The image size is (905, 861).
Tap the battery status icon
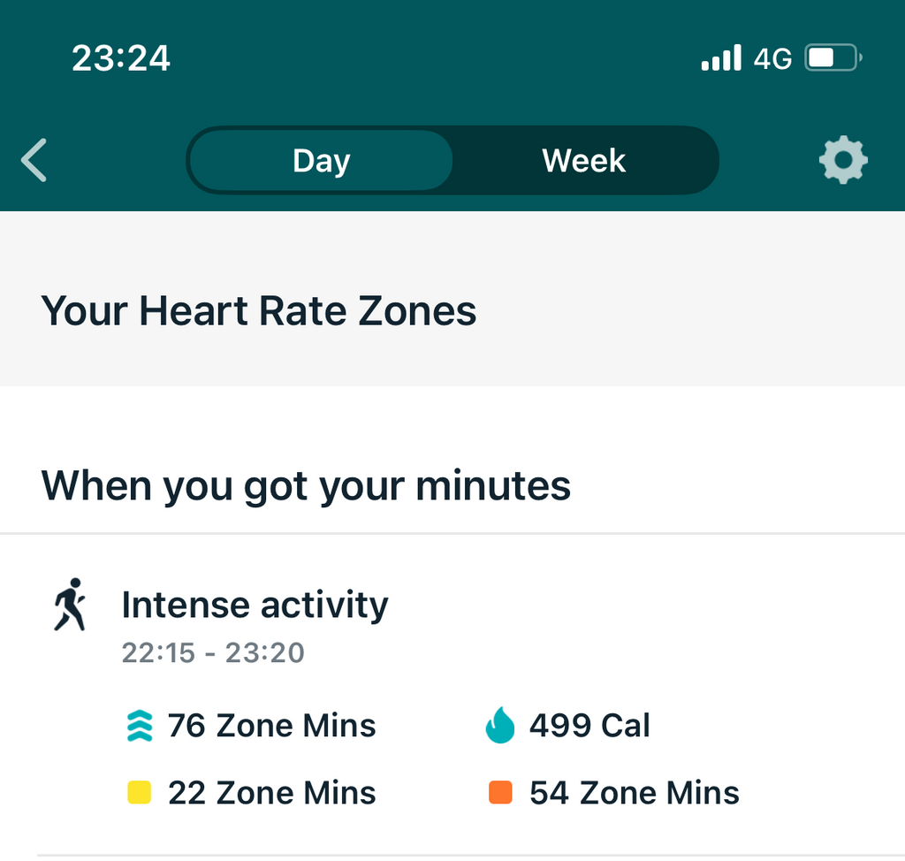pyautogui.click(x=833, y=59)
